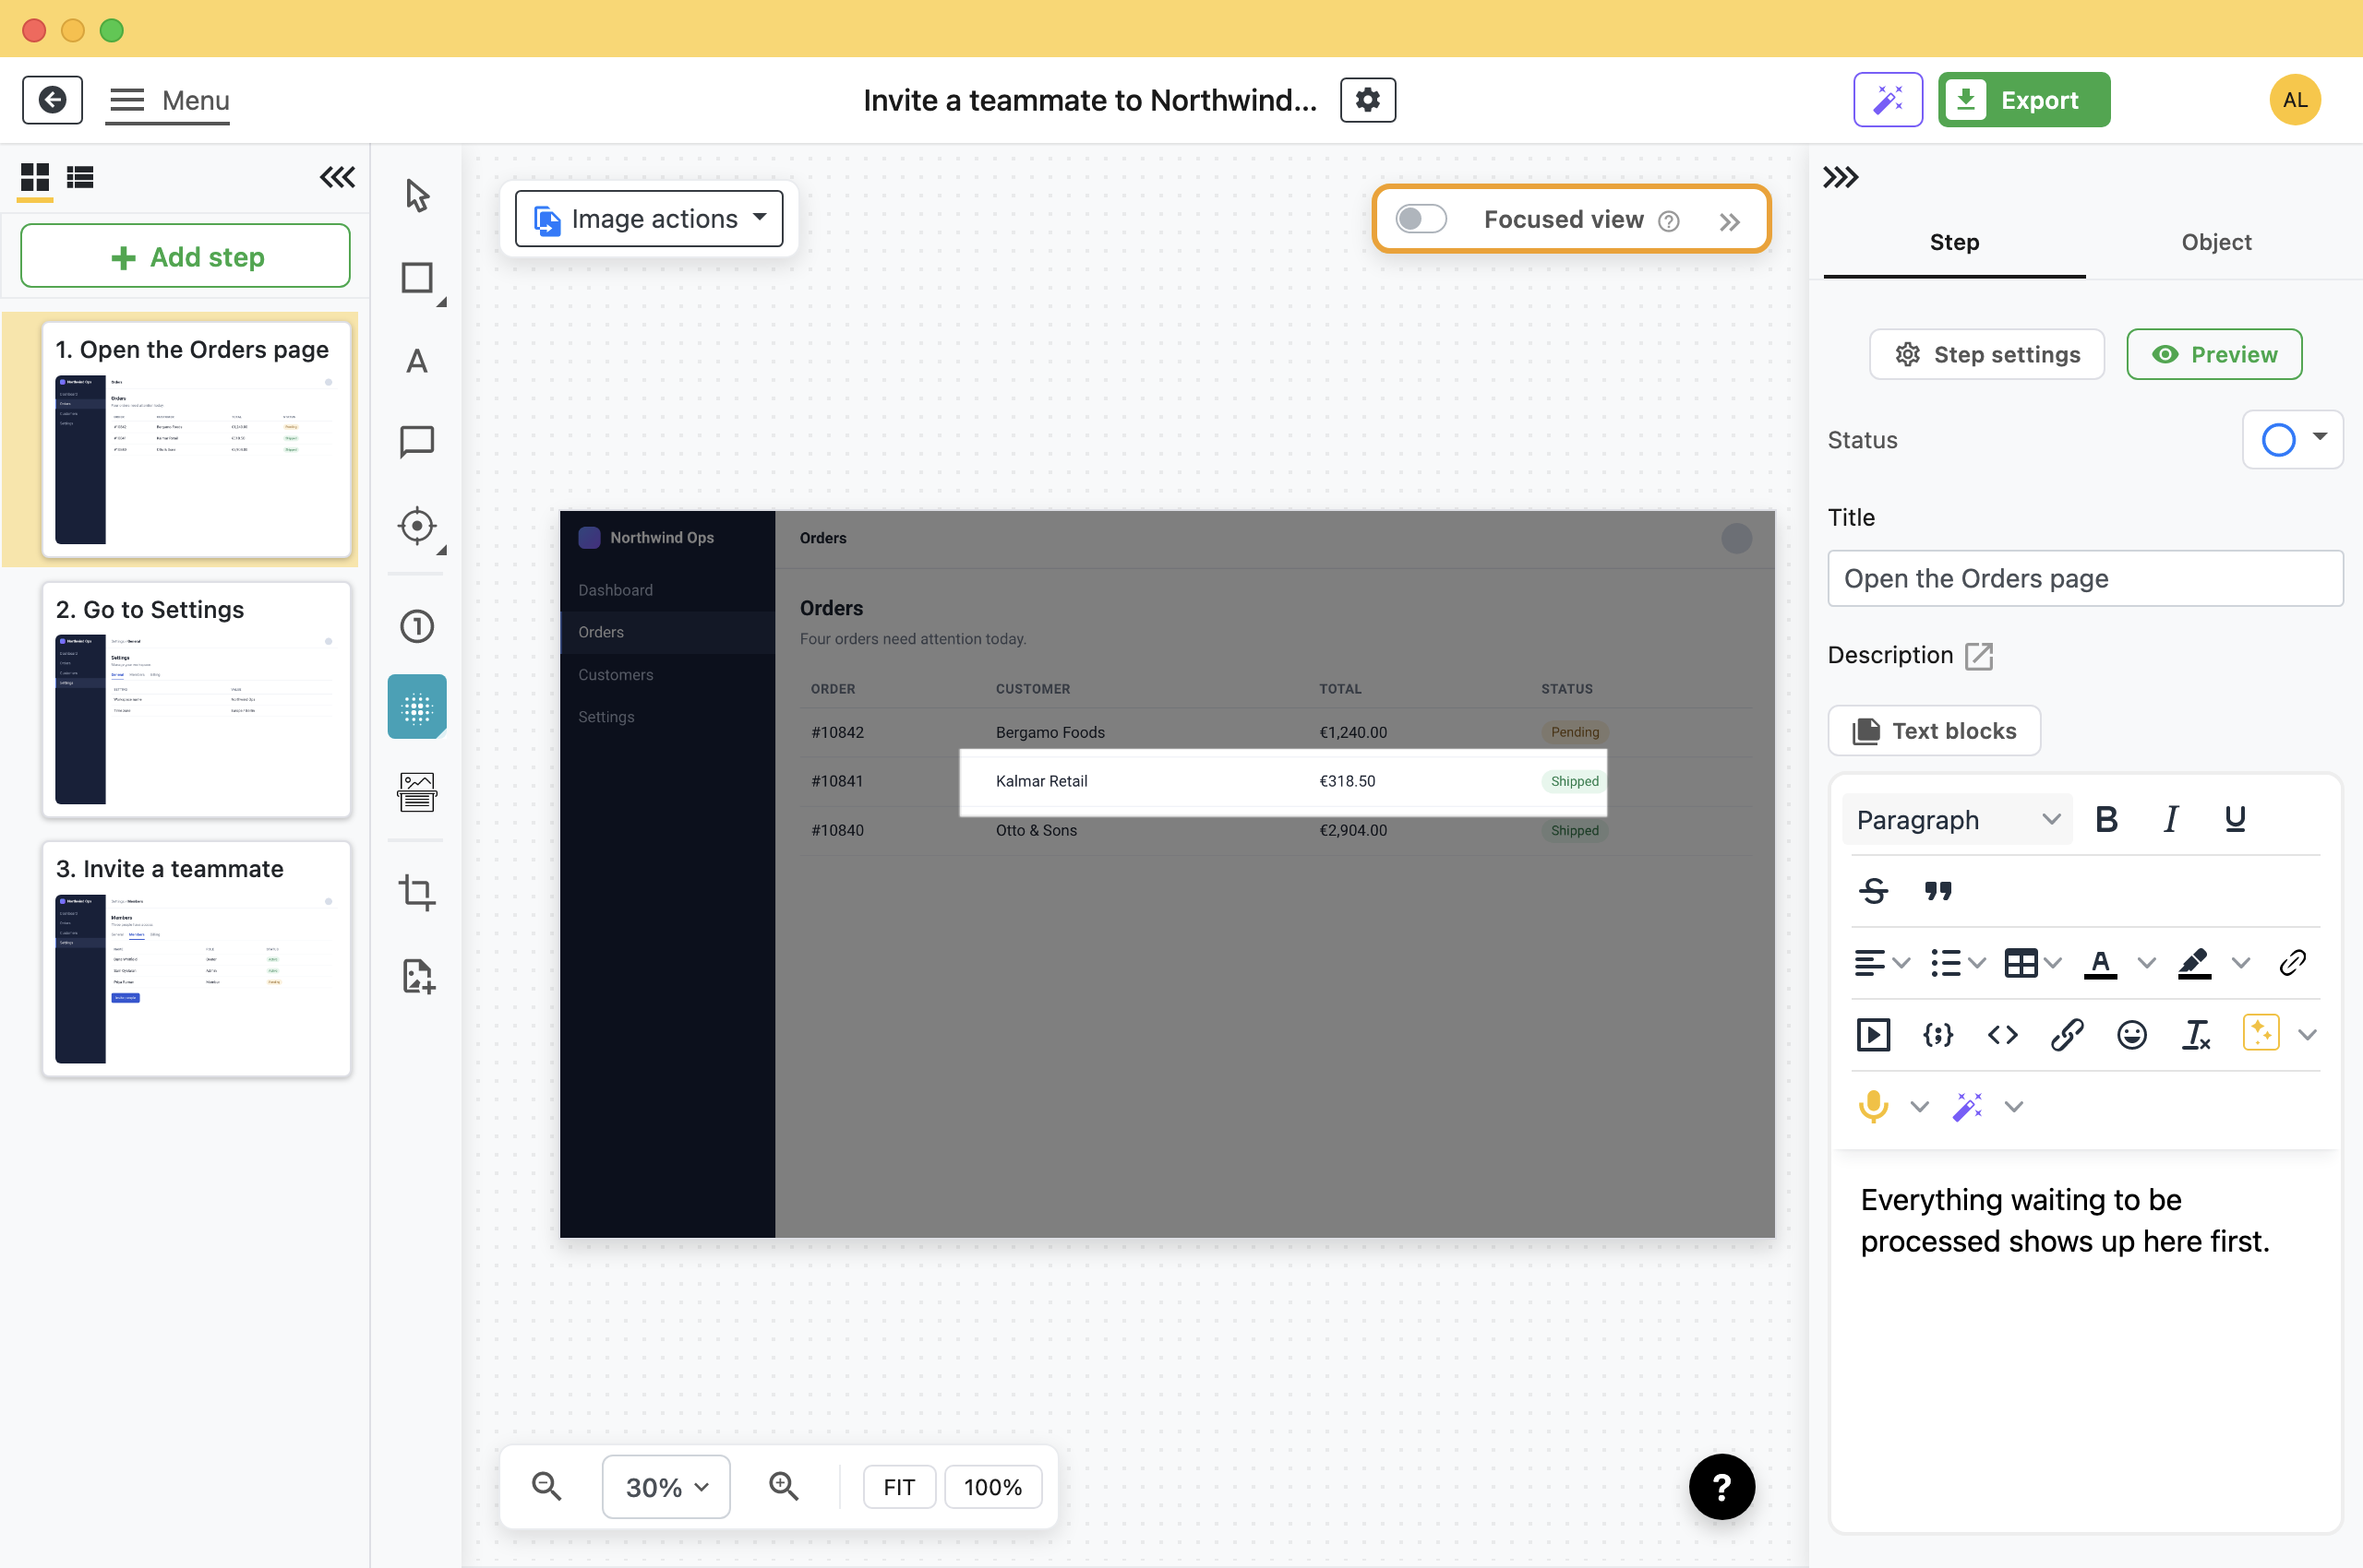2363x1568 pixels.
Task: Insert code with angle brackets icon
Action: 2003,1035
